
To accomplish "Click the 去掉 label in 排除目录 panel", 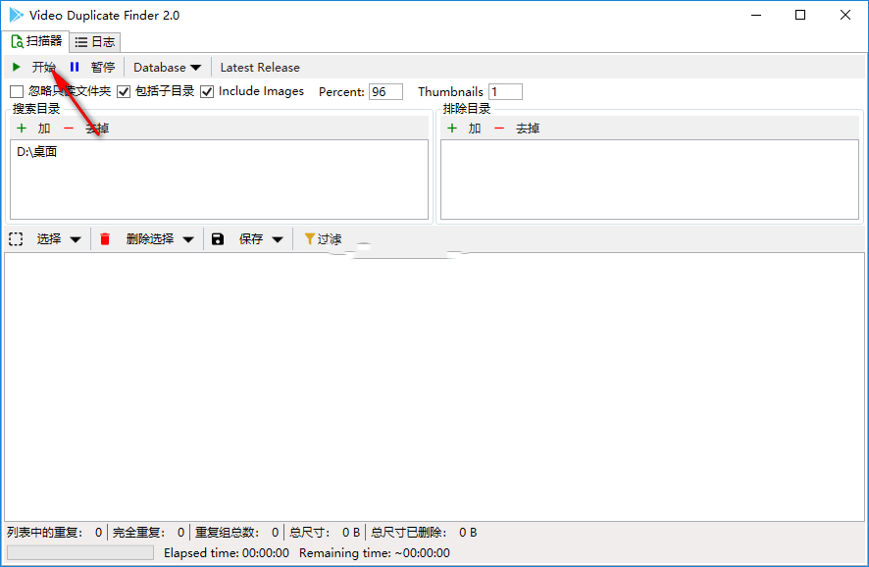I will (528, 129).
